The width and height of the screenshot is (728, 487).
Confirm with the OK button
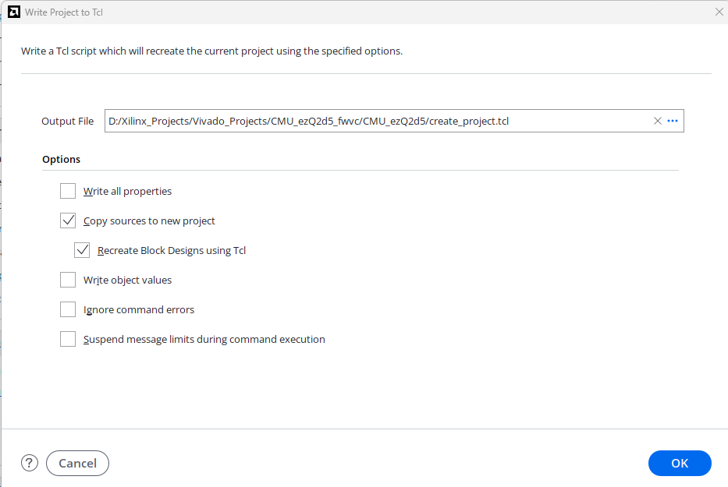(x=680, y=463)
